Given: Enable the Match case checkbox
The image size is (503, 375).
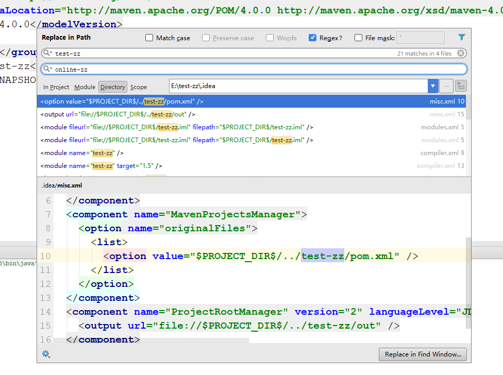Looking at the screenshot, I should tap(149, 38).
